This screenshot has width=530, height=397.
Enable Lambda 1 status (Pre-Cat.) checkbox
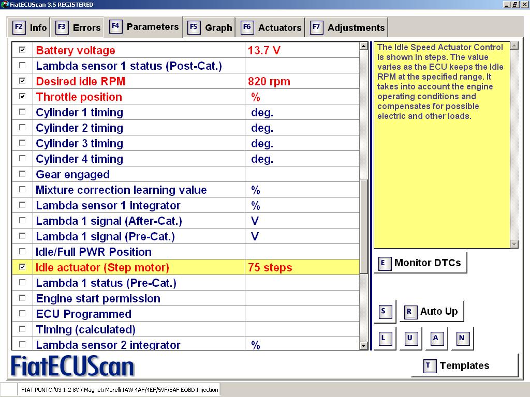point(22,283)
